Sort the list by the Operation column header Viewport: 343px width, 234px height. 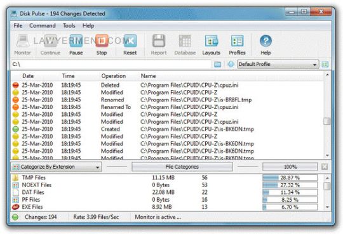pos(114,76)
